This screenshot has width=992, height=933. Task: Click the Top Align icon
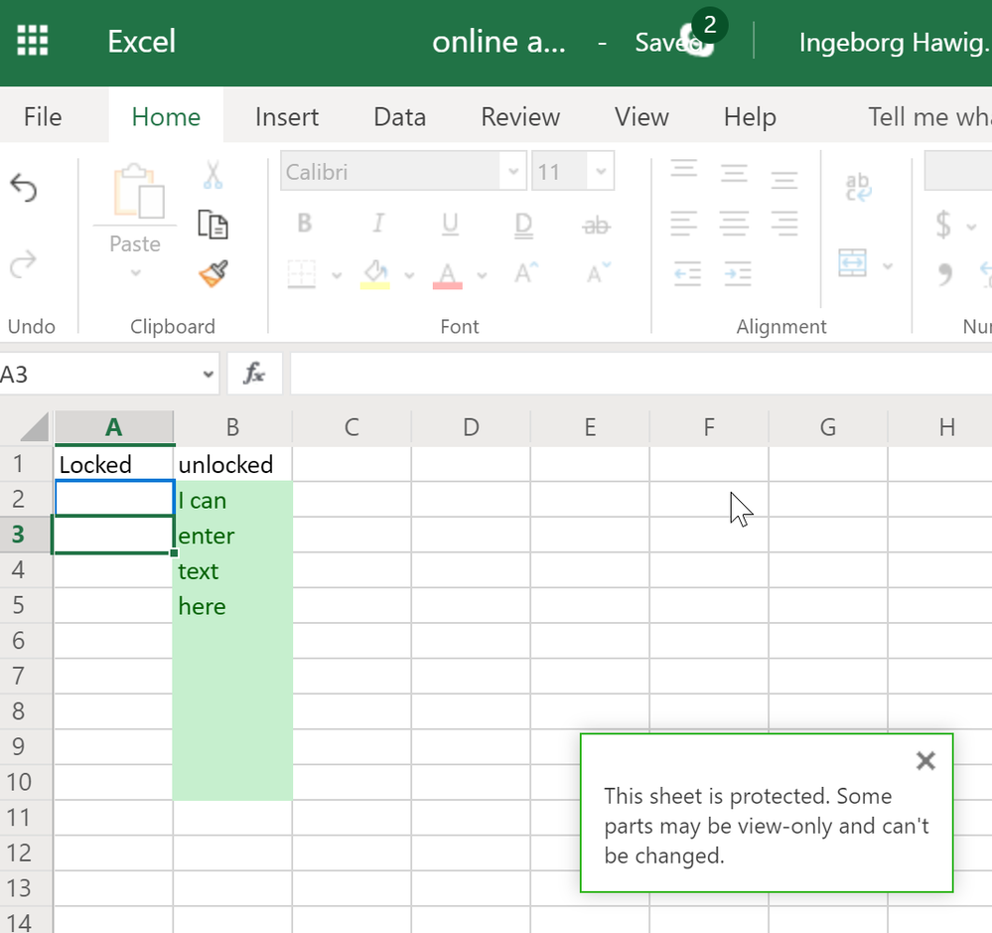[684, 170]
